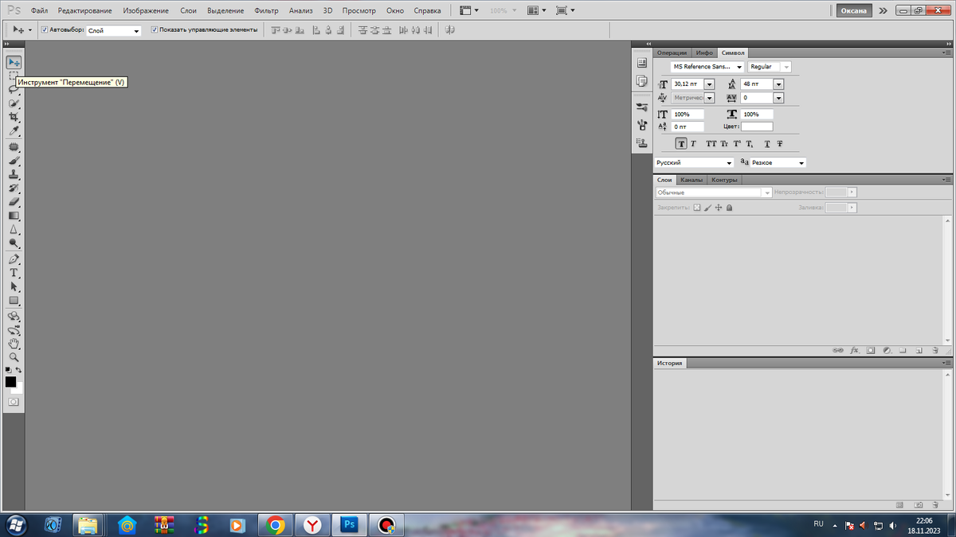Reset to default foreground and background colors
This screenshot has height=537, width=956.
point(8,370)
